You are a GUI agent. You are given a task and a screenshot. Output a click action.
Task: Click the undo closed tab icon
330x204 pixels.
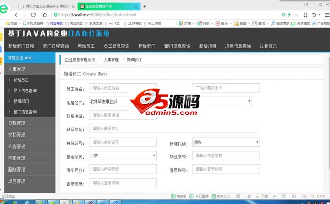(x=314, y=15)
